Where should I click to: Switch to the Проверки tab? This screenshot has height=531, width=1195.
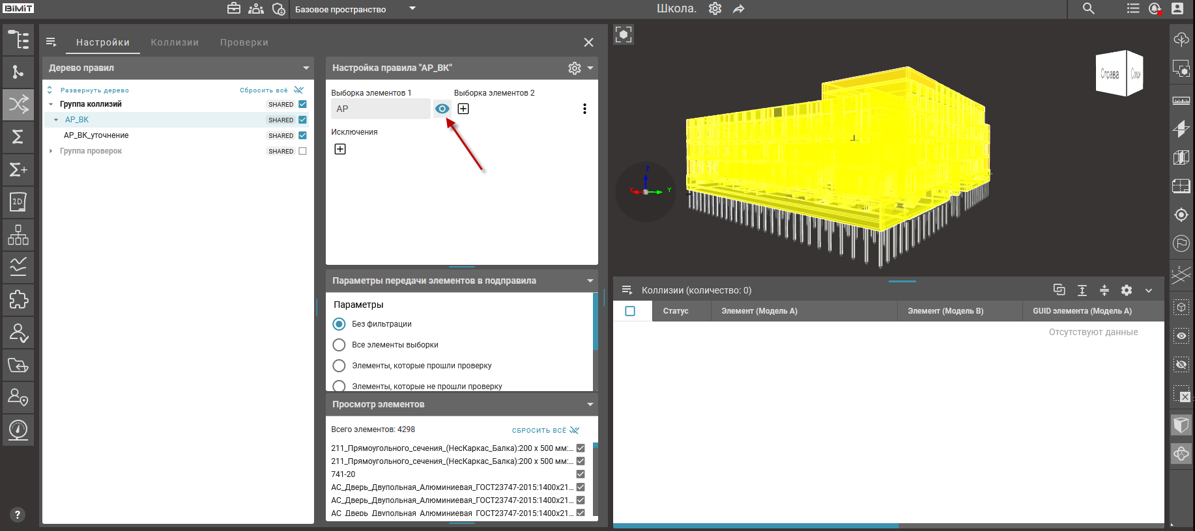(x=244, y=42)
